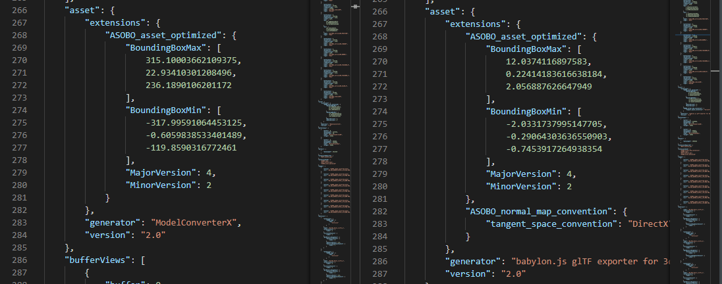This screenshot has width=722, height=284.
Task: Click "ModelConverterX" generator string in left pane
Action: coord(195,222)
